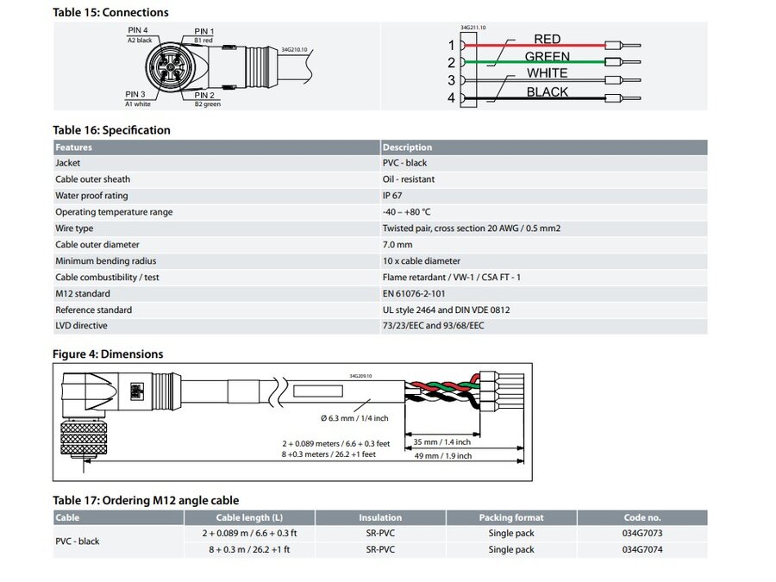Viewport: 776px width, 582px height.
Task: Select the GREEN wire label
Action: (x=548, y=56)
